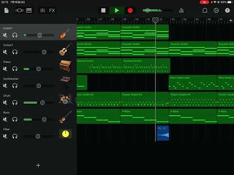
Task: Select the Guitar1 electric guitar icon
Action: [65, 33]
